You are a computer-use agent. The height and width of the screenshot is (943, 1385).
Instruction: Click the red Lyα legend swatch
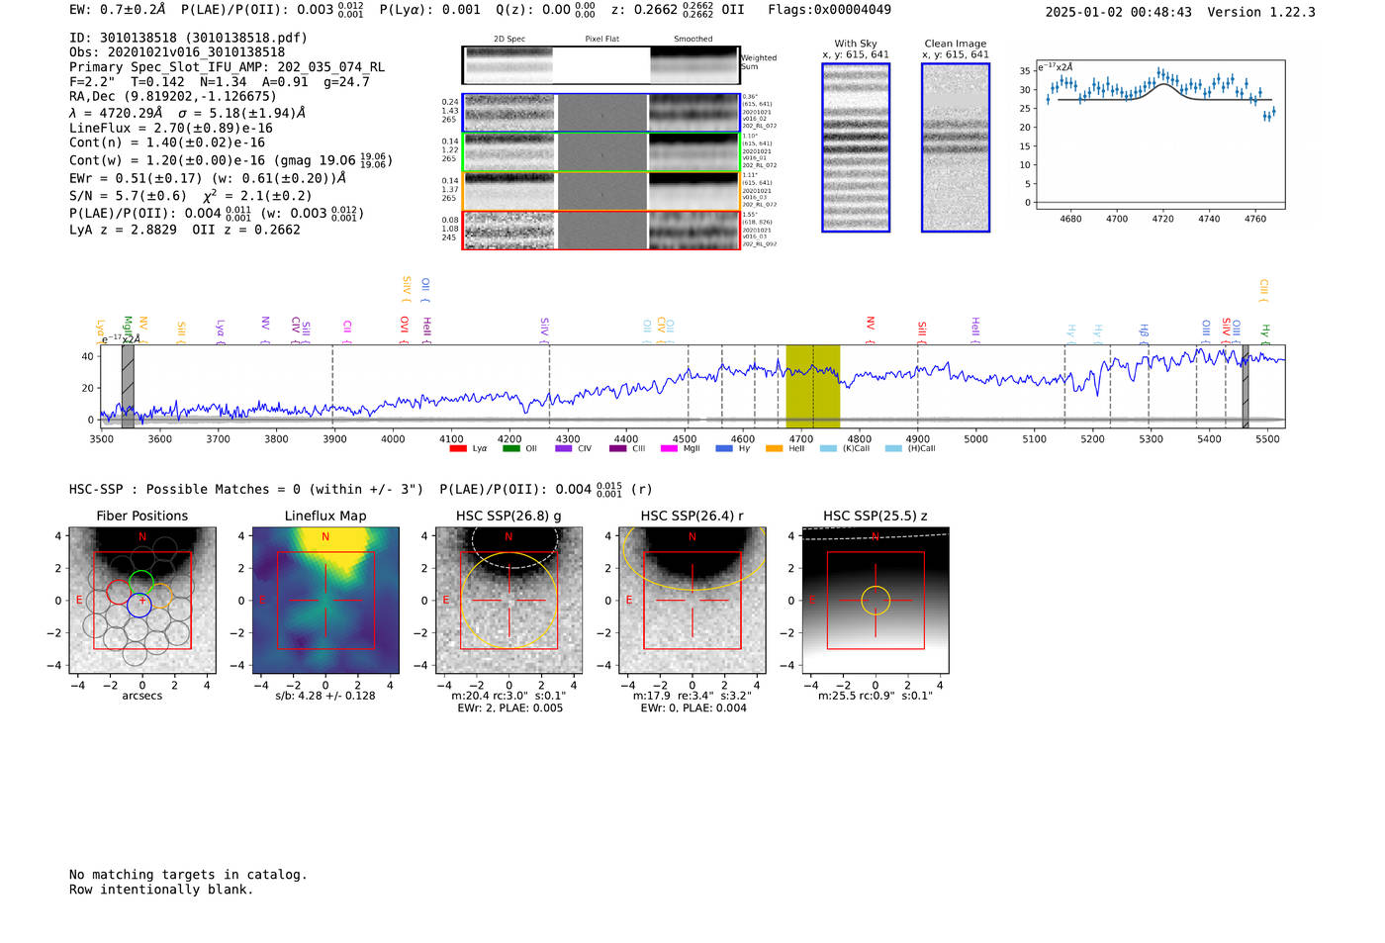click(457, 449)
